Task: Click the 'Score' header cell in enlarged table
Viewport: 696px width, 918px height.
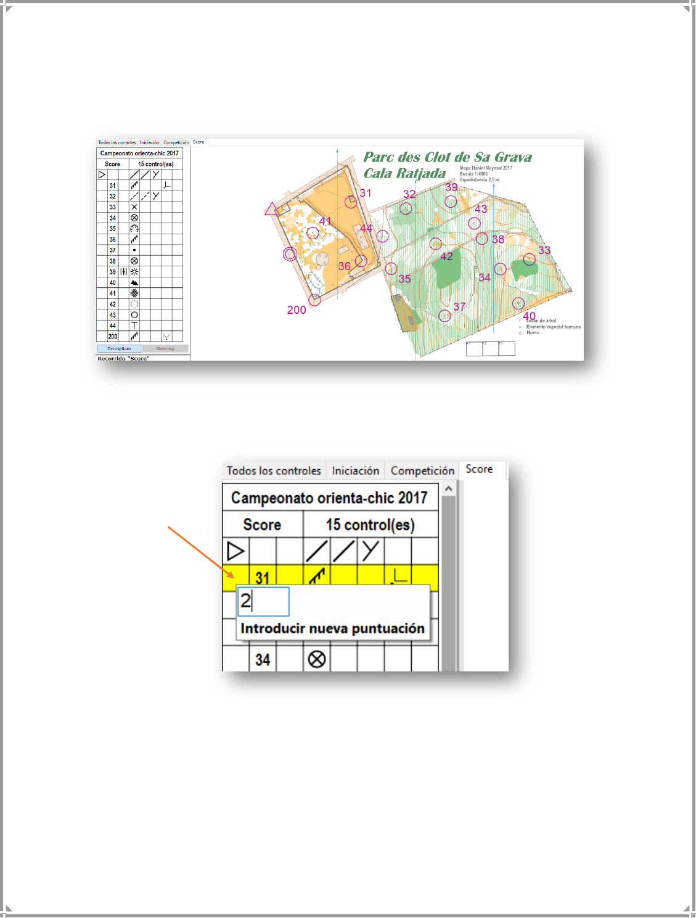Action: (262, 525)
